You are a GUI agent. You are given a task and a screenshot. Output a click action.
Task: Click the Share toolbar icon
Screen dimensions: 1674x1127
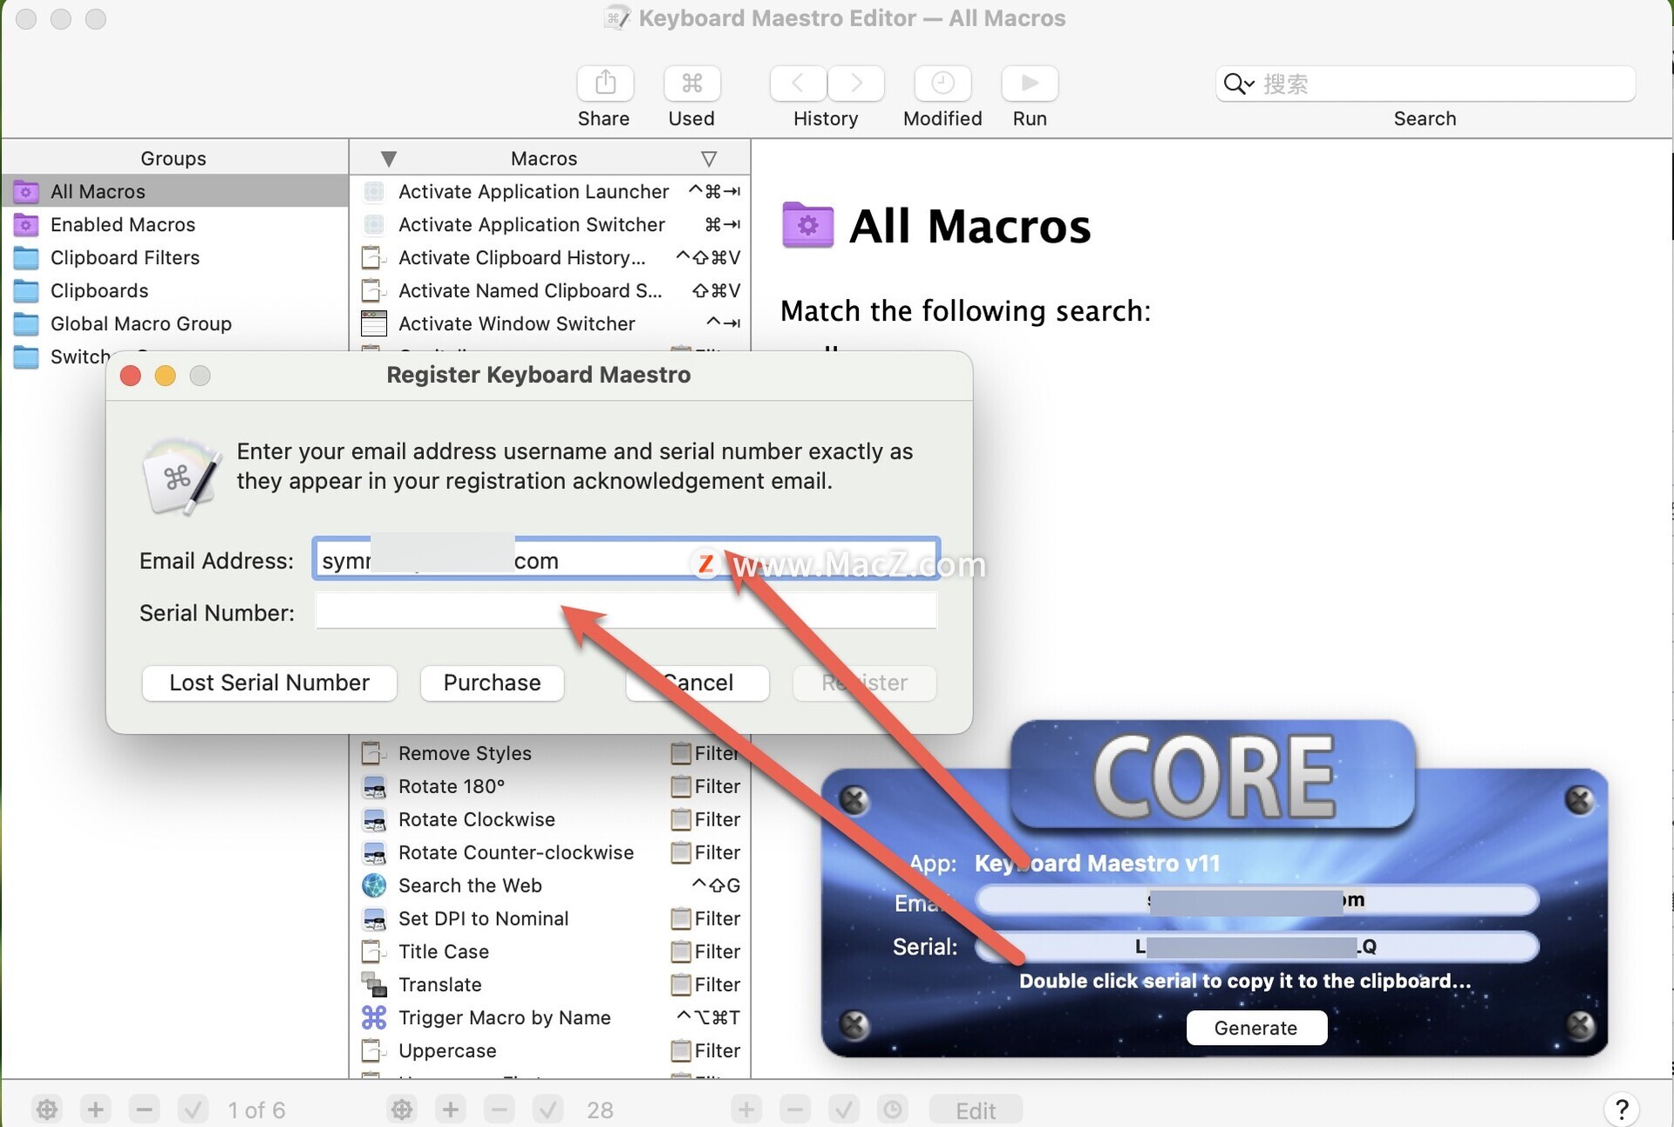(x=605, y=84)
